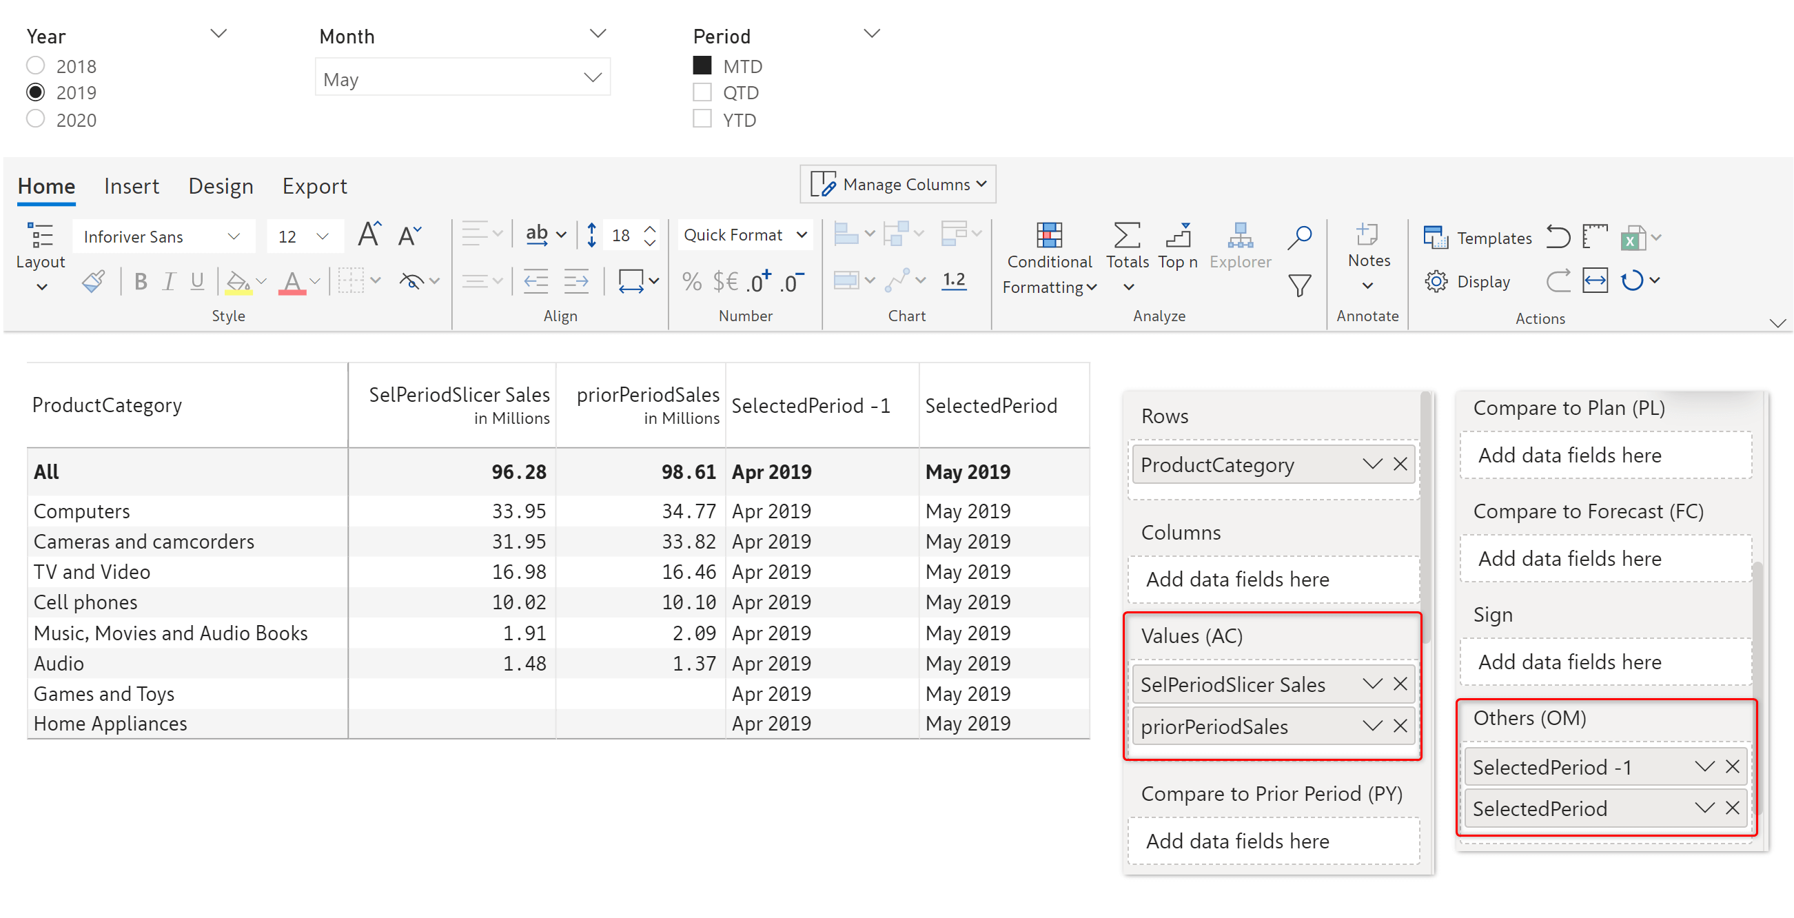Screen dimensions: 1794x918
Task: Click the Top n icon
Action: point(1178,247)
